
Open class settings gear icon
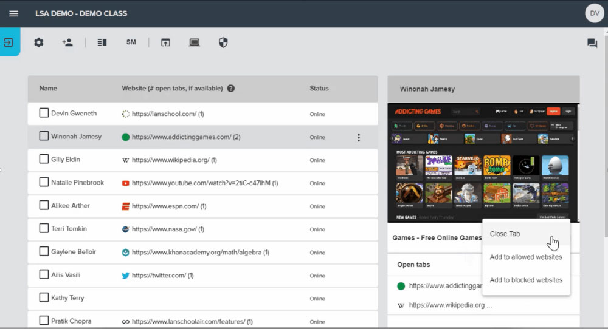tap(39, 42)
